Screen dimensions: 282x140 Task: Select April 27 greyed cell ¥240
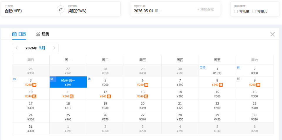click(68, 71)
